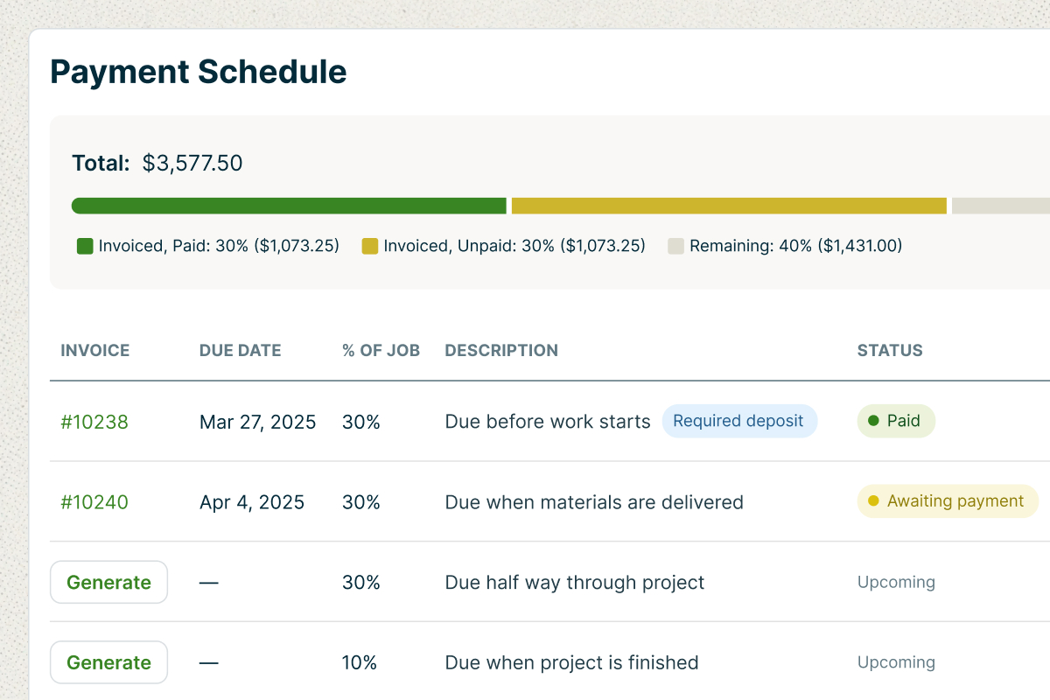Click the Required deposit badge

(x=738, y=421)
